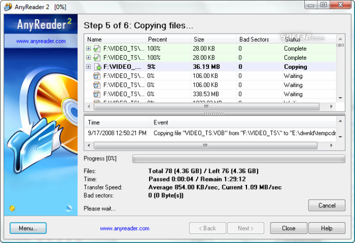Open Help
Screen dimensions: 355x243
coord(327,228)
